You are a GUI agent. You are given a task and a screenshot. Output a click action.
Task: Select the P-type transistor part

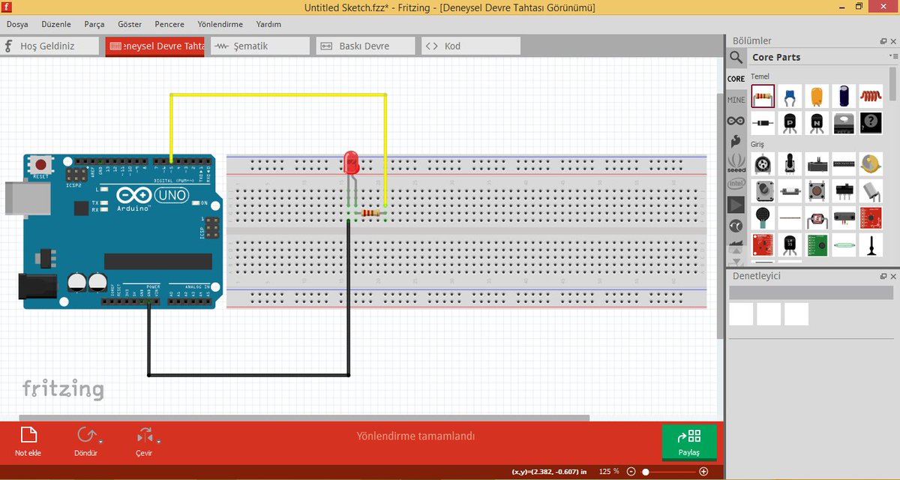(x=790, y=123)
